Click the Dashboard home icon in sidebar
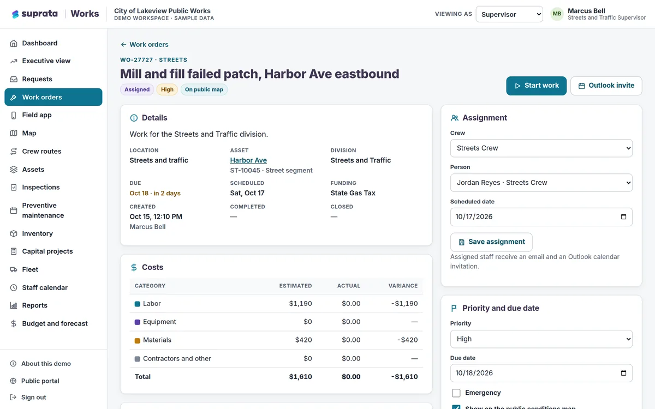Viewport: 655px width, 409px height. (14, 43)
